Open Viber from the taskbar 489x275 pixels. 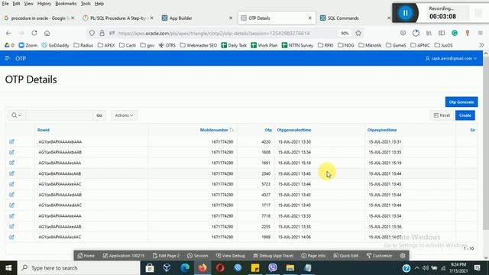273,268
